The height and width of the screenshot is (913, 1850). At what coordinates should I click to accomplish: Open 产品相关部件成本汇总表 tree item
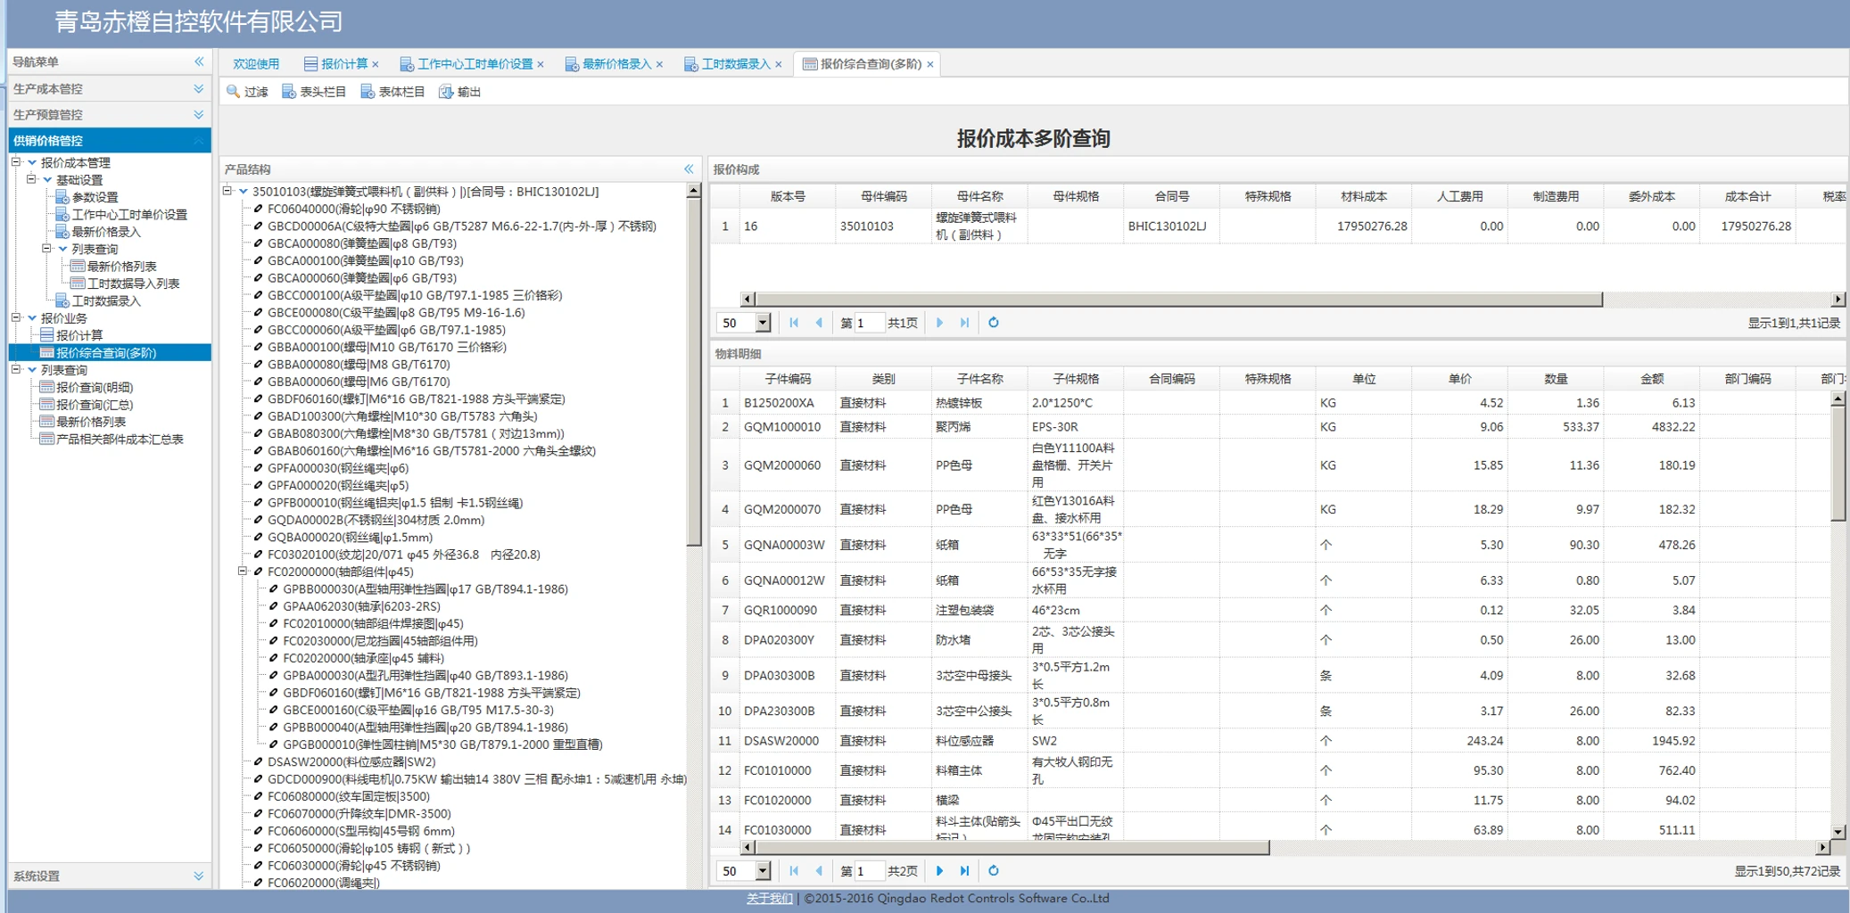(120, 439)
